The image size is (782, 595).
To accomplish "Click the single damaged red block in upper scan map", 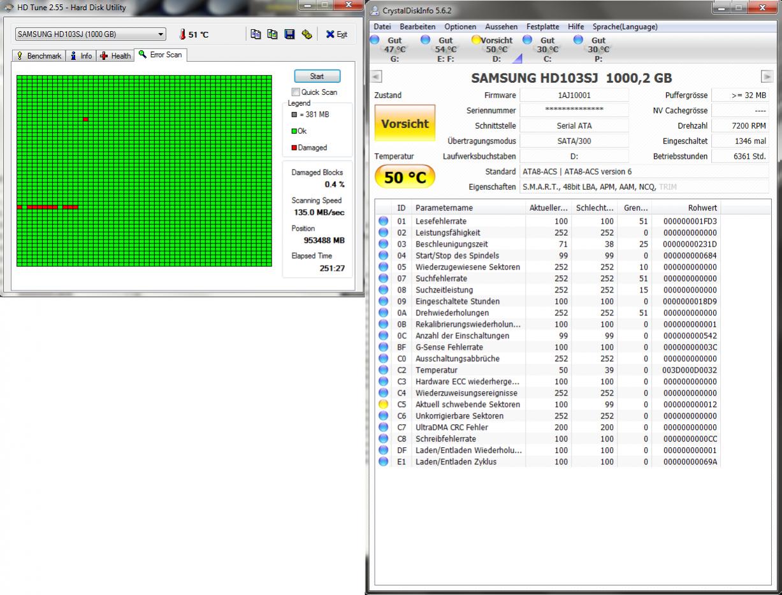I will point(85,119).
